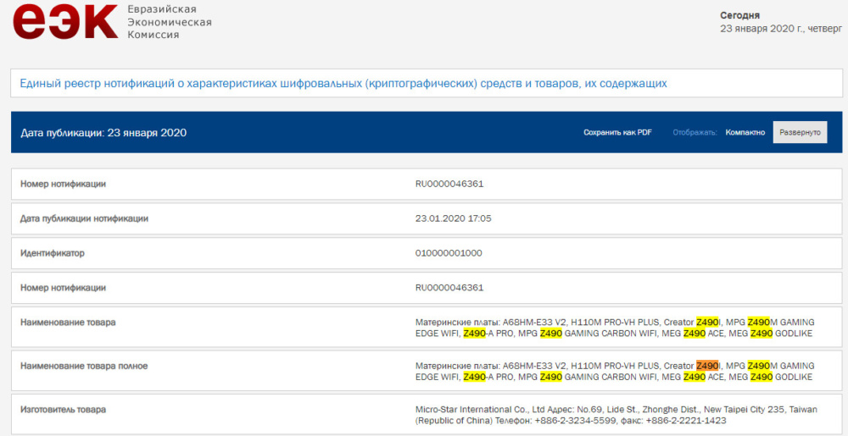This screenshot has width=848, height=436.
Task: Click the Наименование товара полное row label
Action: 84,366
